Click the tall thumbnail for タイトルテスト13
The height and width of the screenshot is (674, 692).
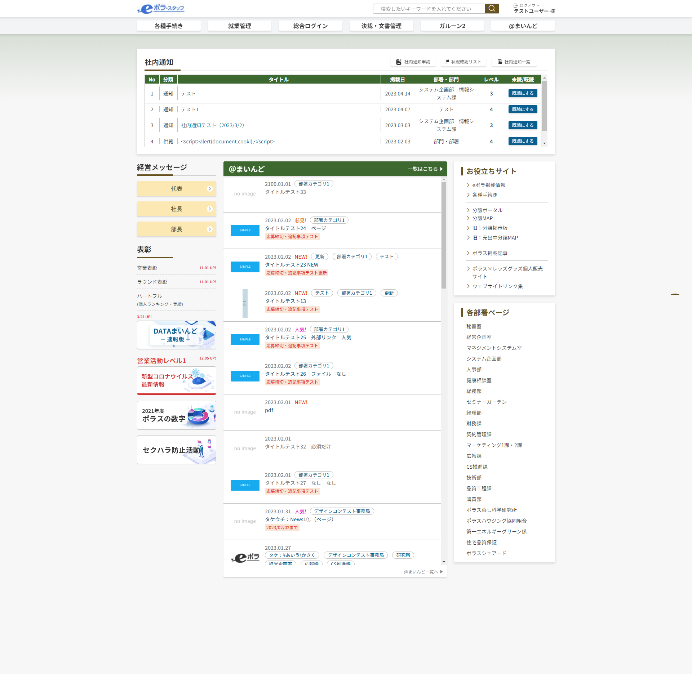[x=245, y=303]
